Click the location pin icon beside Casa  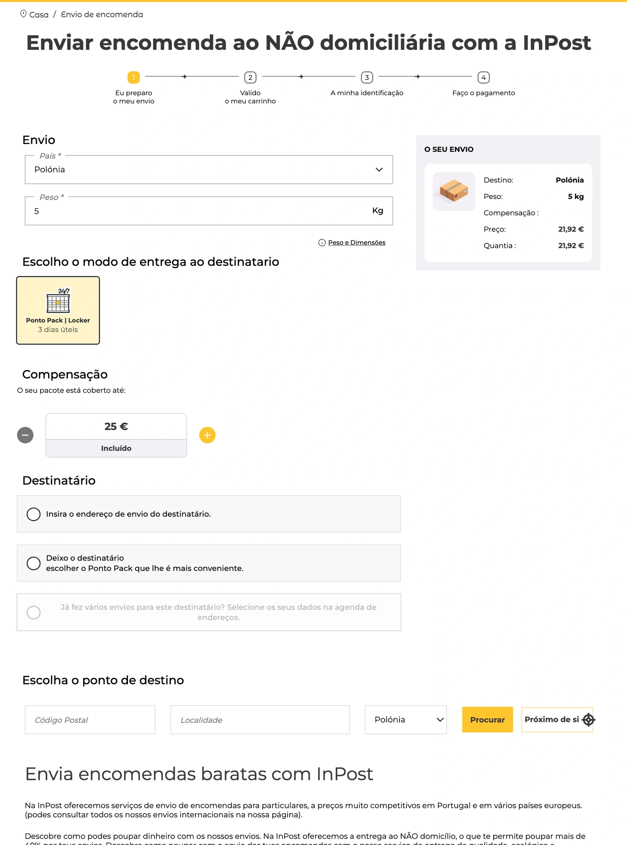[x=23, y=14]
